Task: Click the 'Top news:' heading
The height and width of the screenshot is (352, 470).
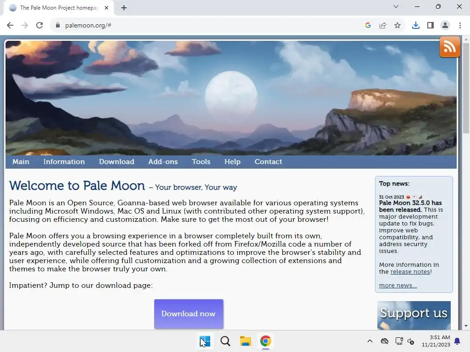Action: (x=394, y=183)
